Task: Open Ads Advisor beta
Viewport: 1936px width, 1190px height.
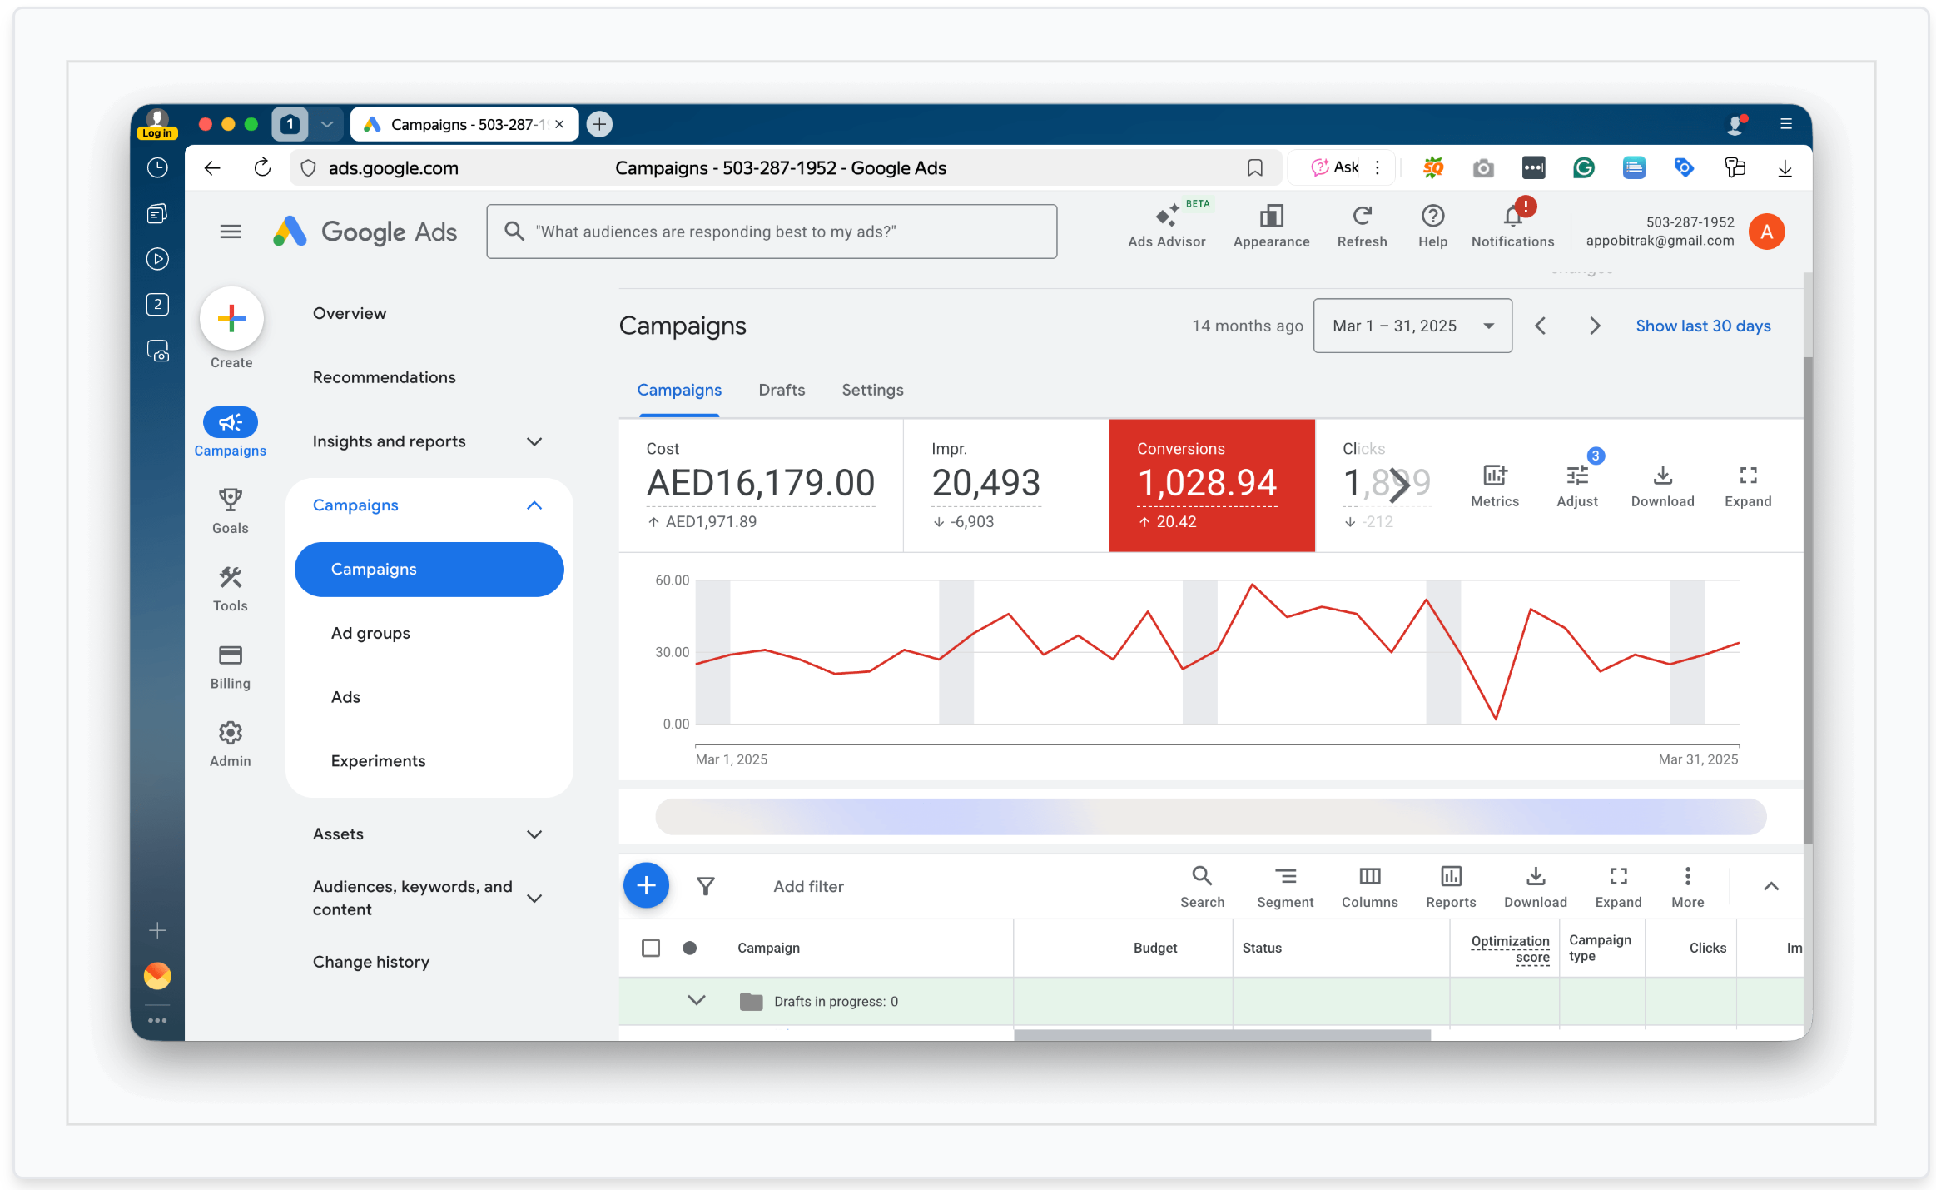Action: 1166,227
